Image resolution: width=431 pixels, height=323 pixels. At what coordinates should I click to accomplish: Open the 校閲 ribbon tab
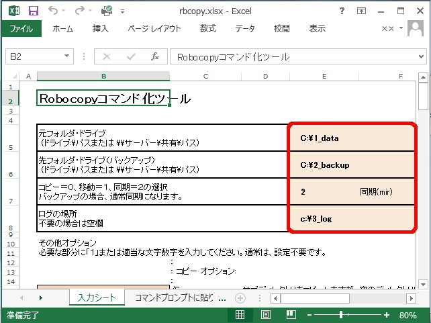click(282, 29)
